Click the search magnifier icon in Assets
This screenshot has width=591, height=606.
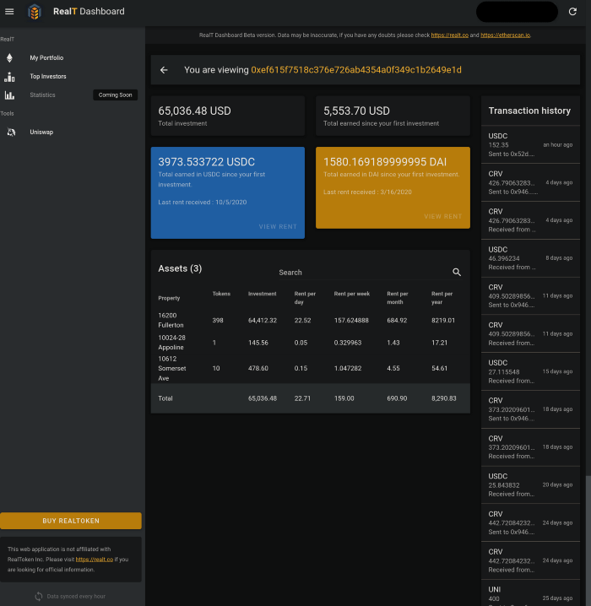(457, 273)
